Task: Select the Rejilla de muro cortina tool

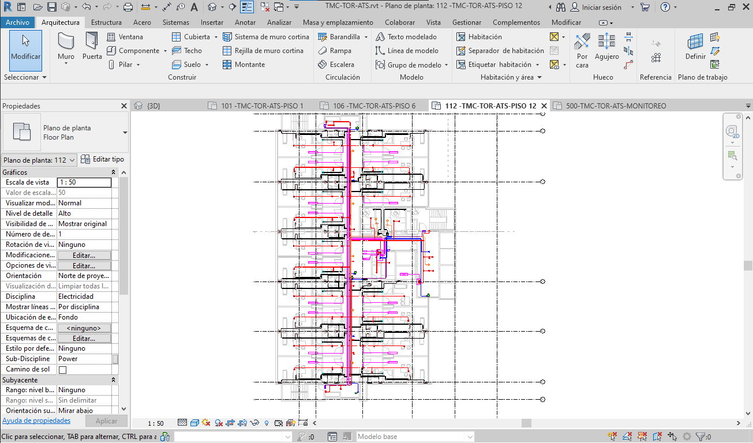Action: click(x=263, y=51)
